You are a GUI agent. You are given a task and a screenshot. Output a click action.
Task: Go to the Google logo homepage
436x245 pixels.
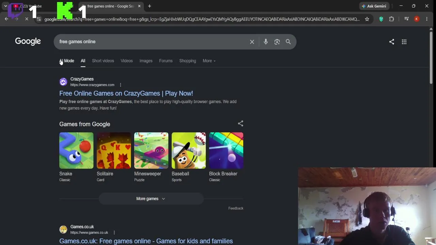click(28, 42)
